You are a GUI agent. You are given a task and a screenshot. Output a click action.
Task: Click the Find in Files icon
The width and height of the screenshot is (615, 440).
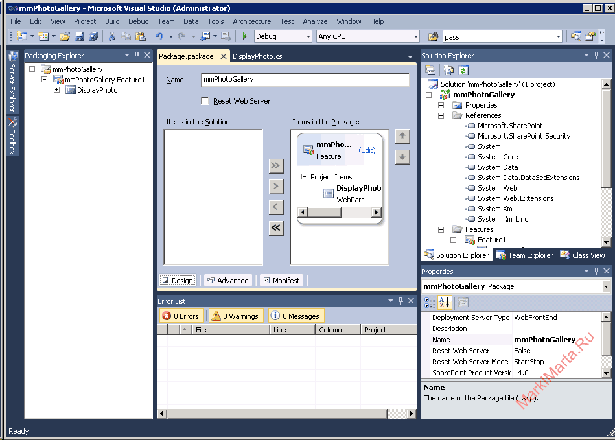click(433, 36)
